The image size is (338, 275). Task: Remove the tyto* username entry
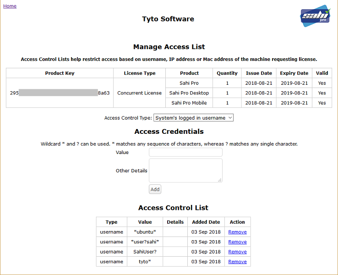coord(237,262)
